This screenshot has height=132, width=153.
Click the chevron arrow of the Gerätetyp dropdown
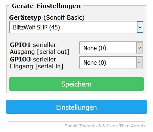(140, 27)
